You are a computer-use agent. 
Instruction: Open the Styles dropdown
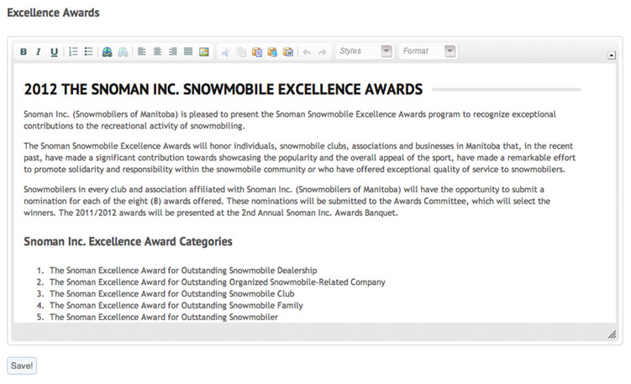[x=365, y=51]
